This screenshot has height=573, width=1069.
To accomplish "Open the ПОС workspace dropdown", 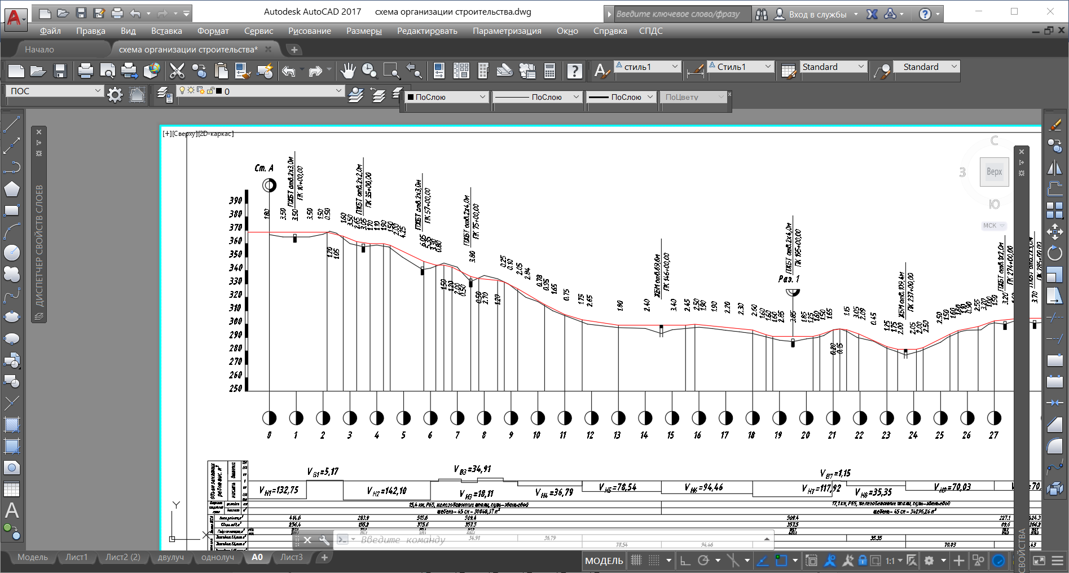I will click(55, 91).
